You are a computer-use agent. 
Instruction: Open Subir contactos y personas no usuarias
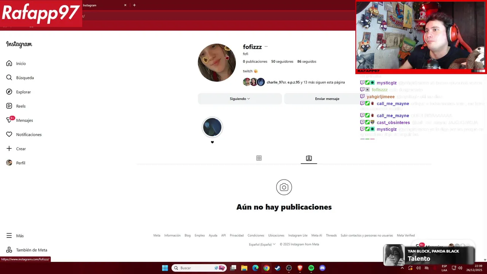[367, 235]
